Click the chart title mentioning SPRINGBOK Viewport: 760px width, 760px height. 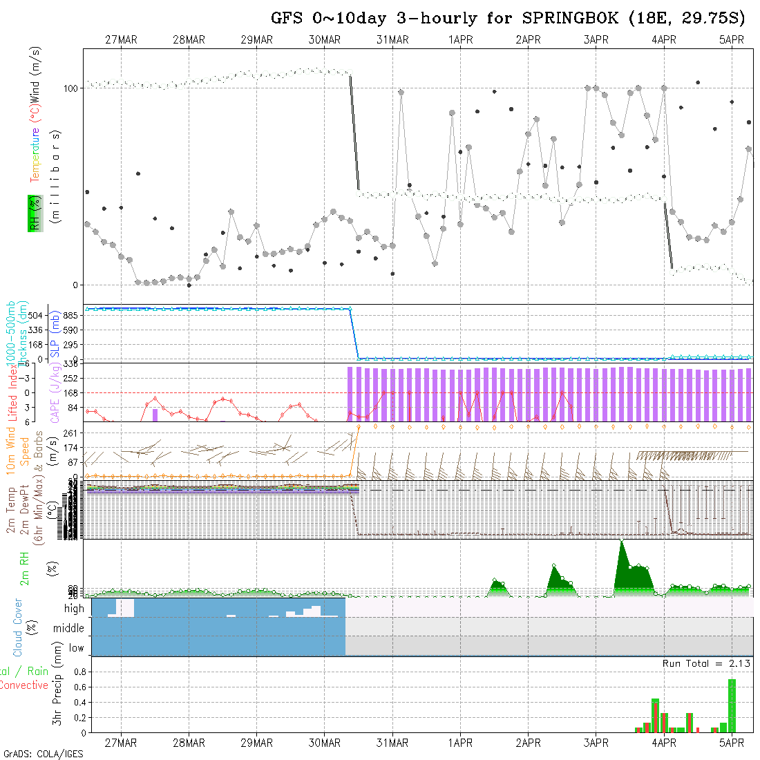[x=508, y=19]
